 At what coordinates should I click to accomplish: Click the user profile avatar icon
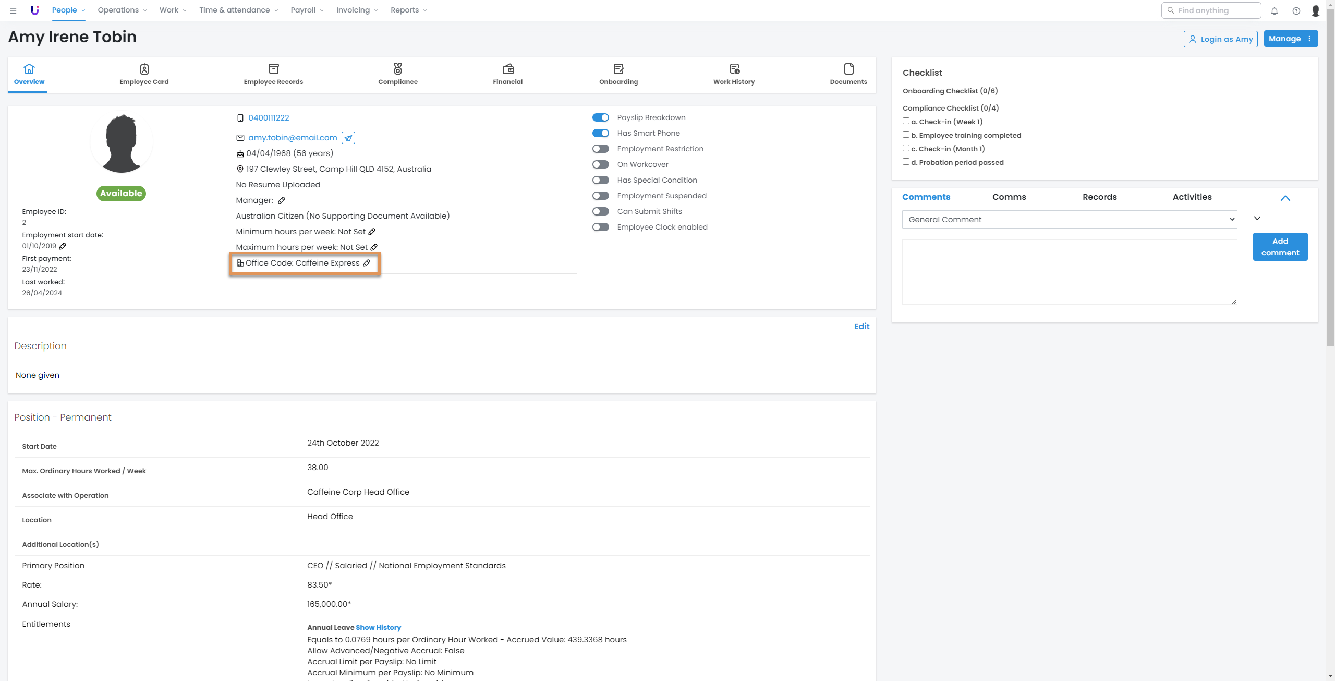coord(1315,10)
